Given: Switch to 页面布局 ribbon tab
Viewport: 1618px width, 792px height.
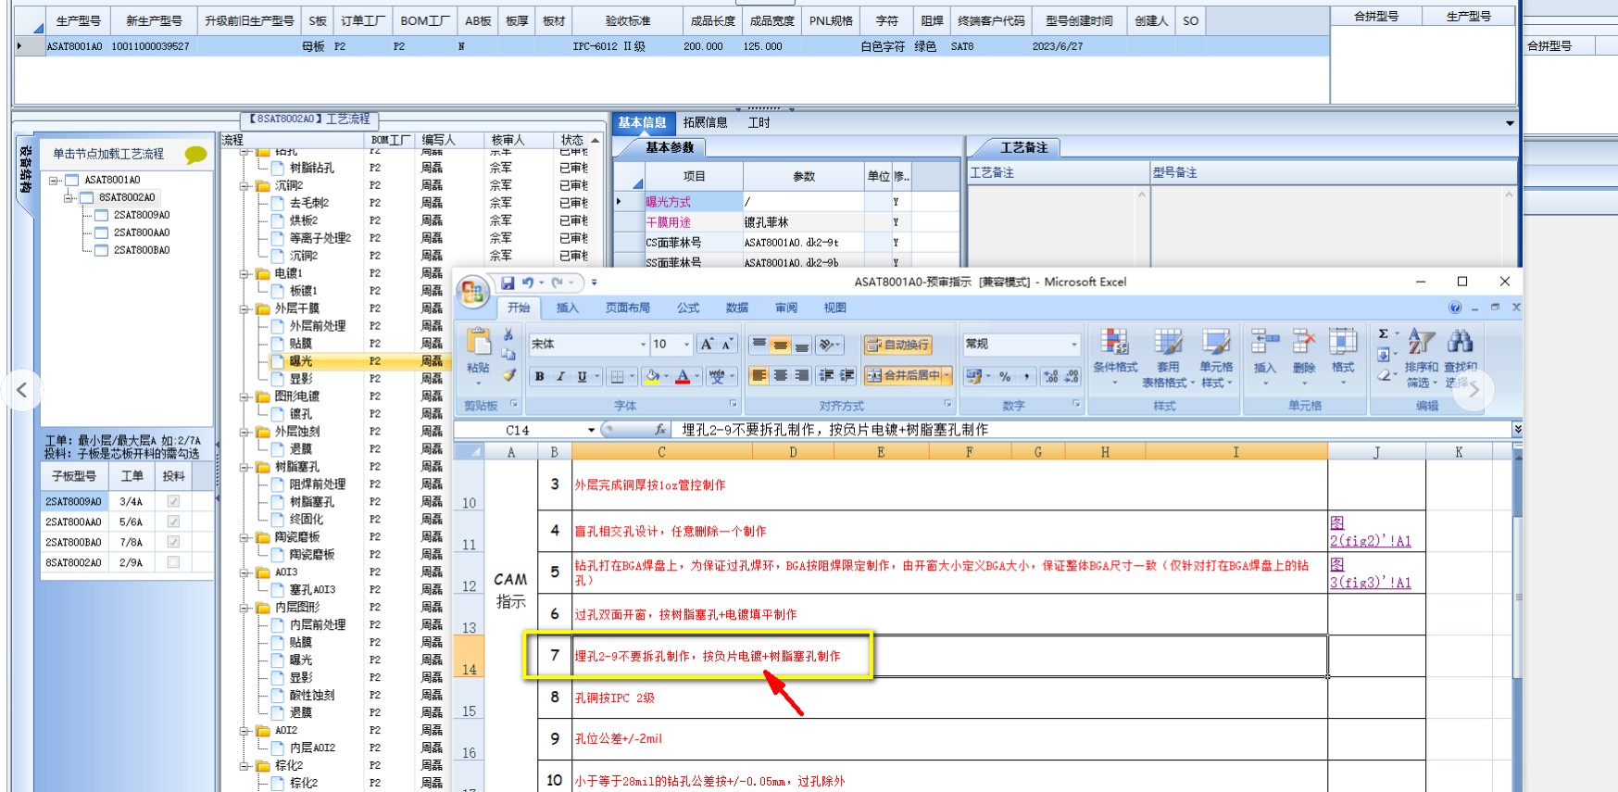Looking at the screenshot, I should pos(628,308).
